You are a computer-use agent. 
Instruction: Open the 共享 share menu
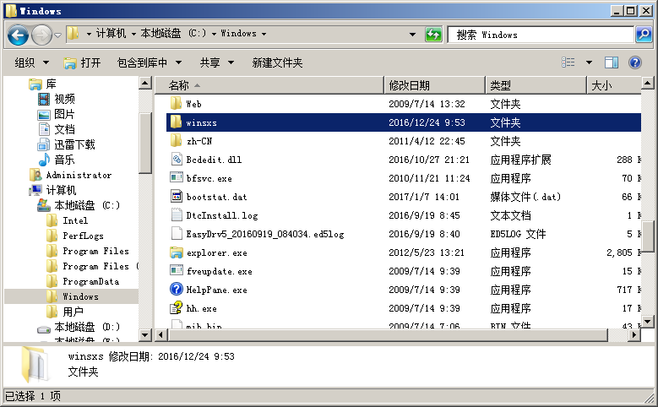coord(215,62)
